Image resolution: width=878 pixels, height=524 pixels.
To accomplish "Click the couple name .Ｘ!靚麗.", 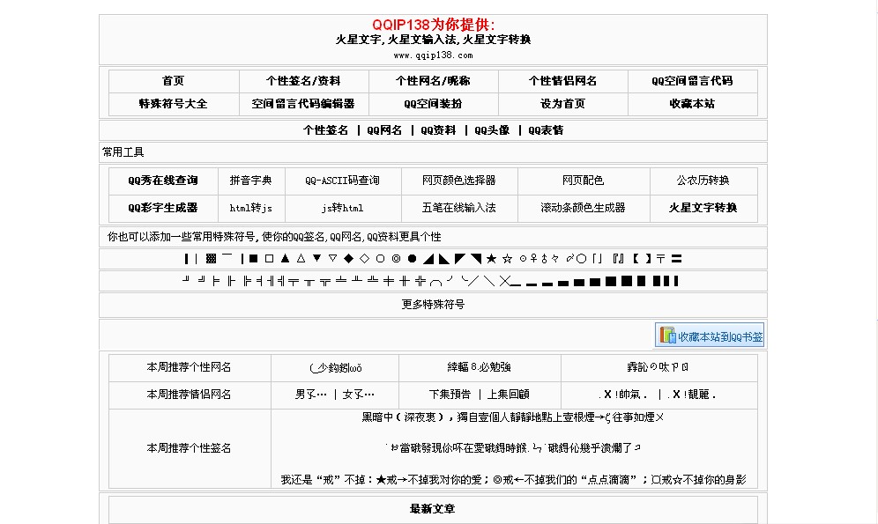I will tap(691, 395).
